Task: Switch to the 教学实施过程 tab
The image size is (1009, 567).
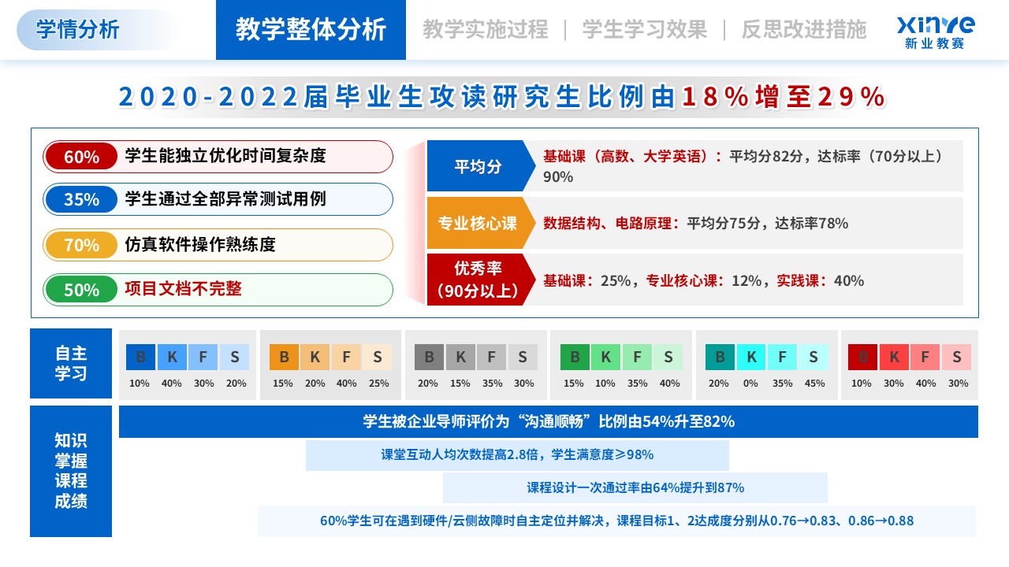Action: click(485, 30)
